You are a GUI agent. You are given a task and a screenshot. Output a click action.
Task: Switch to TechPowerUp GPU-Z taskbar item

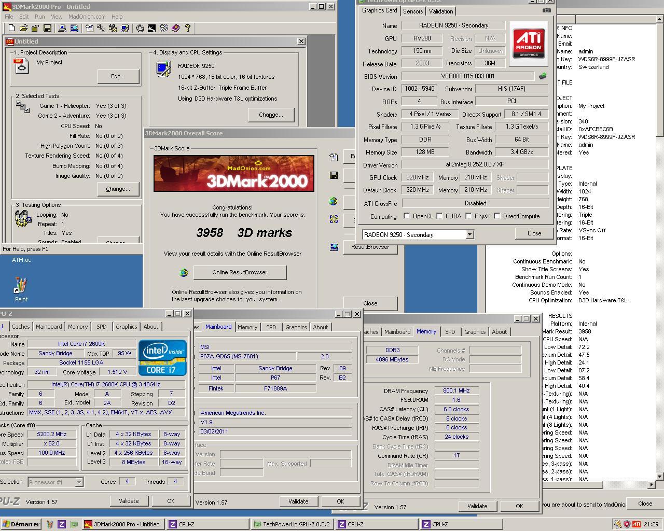pos(293,524)
